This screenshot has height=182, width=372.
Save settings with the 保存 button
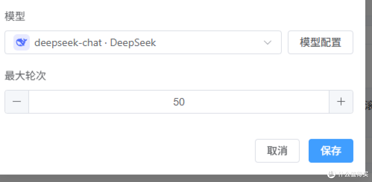[x=331, y=151]
